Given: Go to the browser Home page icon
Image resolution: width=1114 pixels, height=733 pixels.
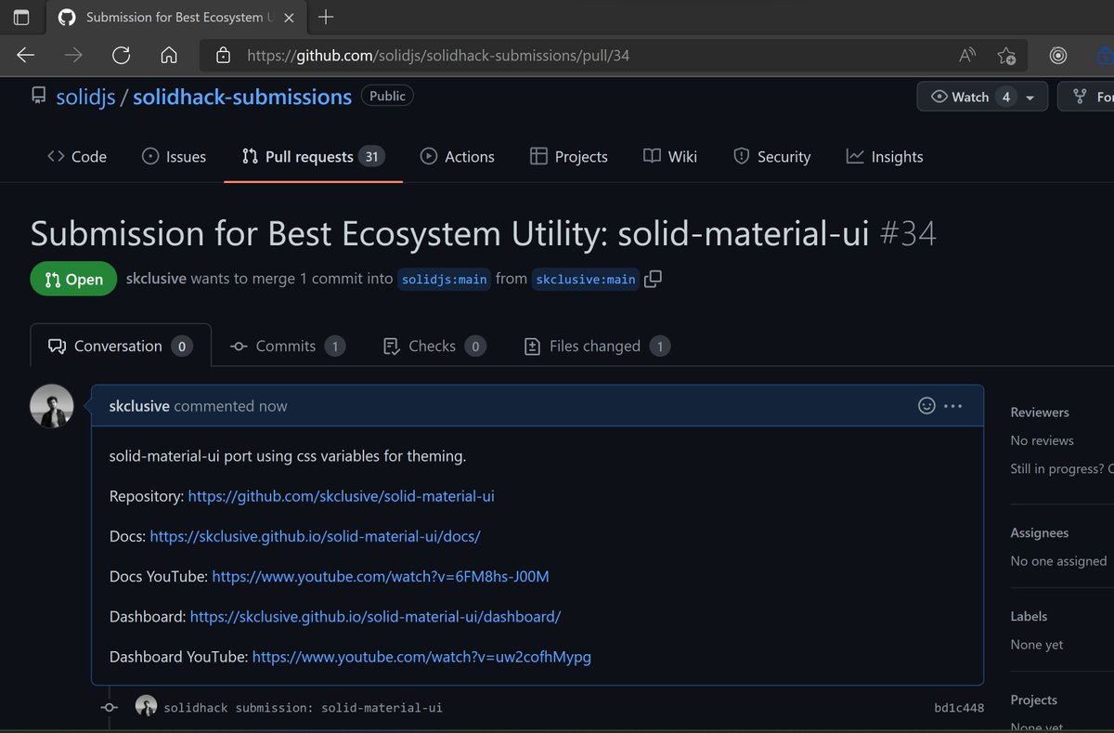Looking at the screenshot, I should 169,56.
